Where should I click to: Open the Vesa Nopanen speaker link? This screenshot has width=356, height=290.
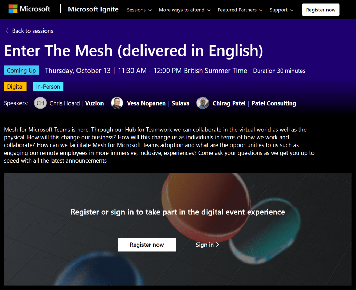click(x=146, y=103)
